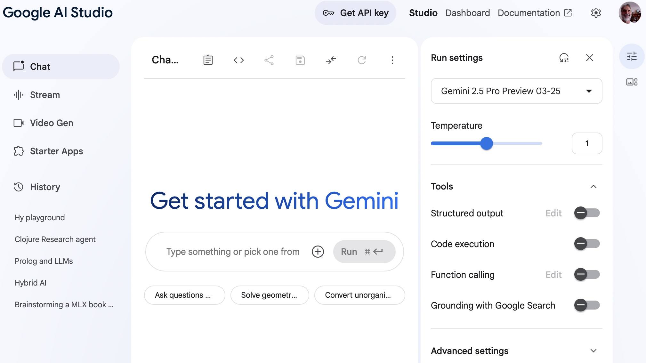Open the Get code view
The image size is (646, 363).
(238, 60)
